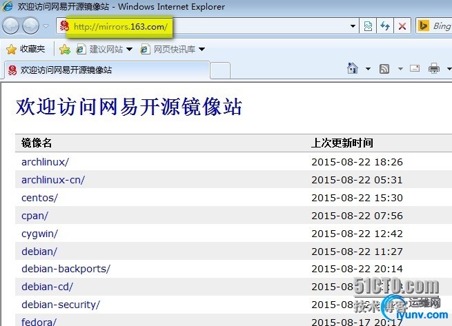
Task: Open the recent pages dropdown beside Forward
Action: click(46, 26)
